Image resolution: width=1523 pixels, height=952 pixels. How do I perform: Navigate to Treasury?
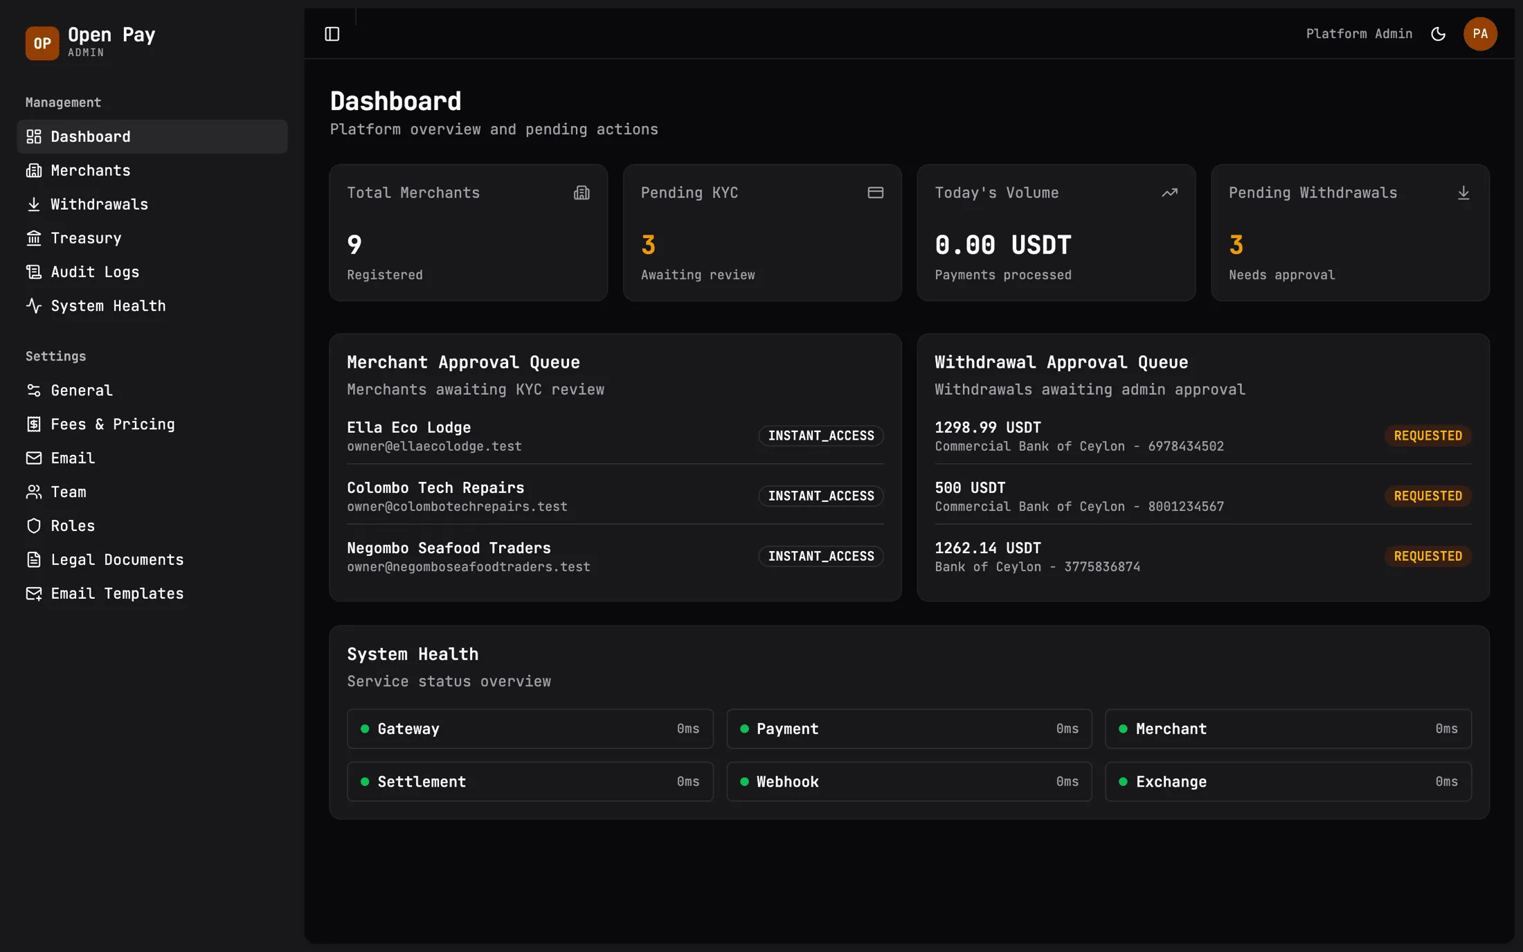pyautogui.click(x=152, y=238)
